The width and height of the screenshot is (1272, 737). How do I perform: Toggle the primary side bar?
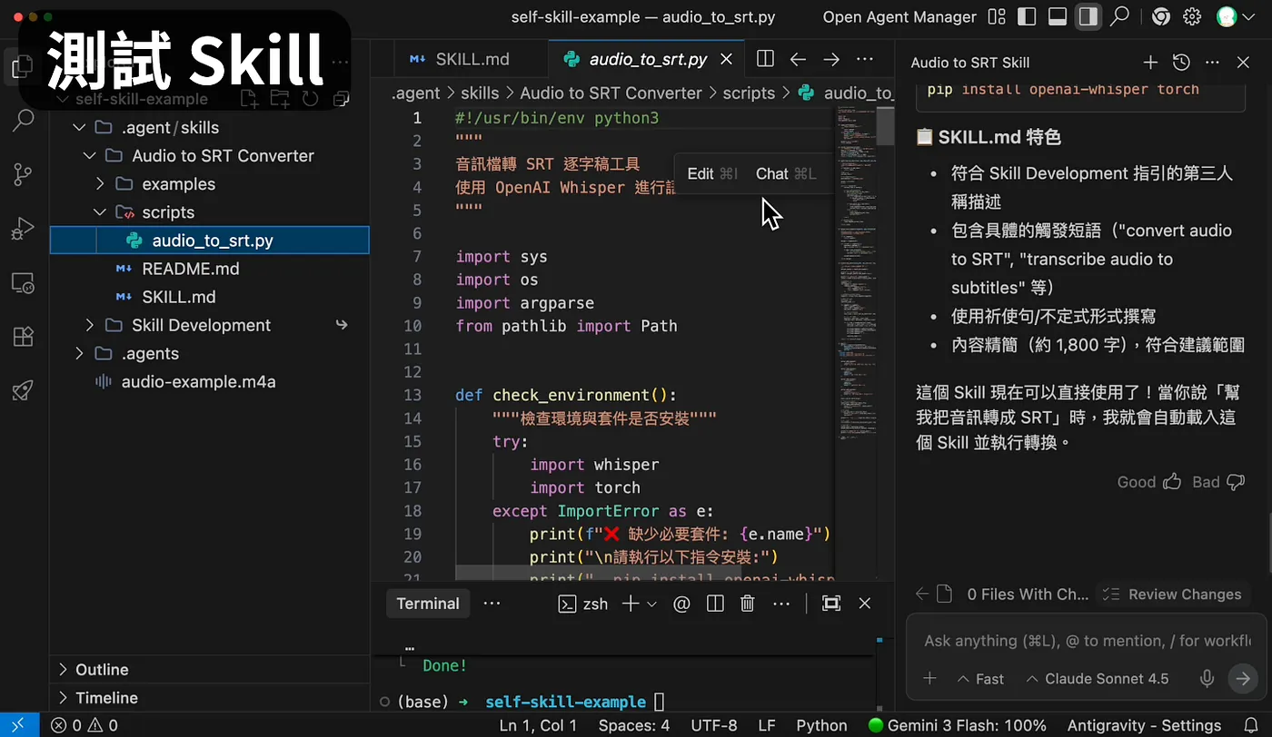[x=1028, y=16]
